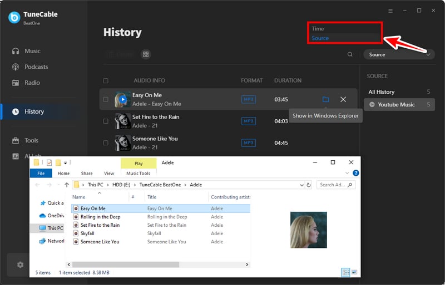
Task: Select All History in the source panel
Action: click(399, 92)
